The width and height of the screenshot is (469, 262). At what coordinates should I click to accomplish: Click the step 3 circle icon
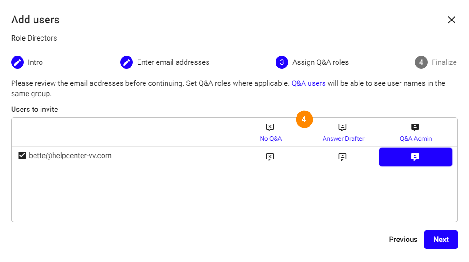[x=282, y=62]
